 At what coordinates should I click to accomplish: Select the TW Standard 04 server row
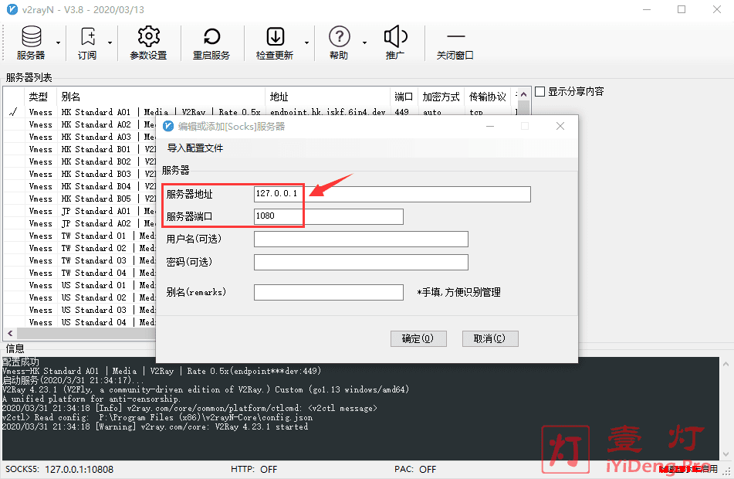[79, 273]
